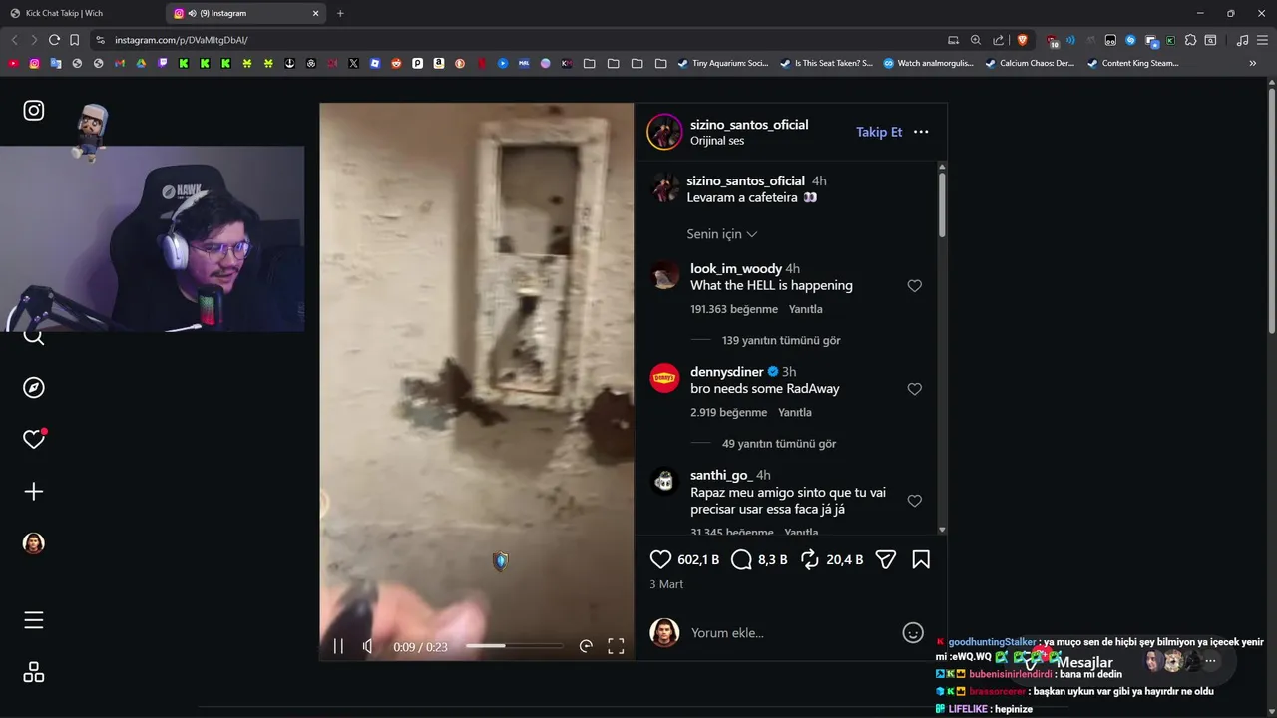1277x718 pixels.
Task: Like the post with the heart icon
Action: point(660,560)
